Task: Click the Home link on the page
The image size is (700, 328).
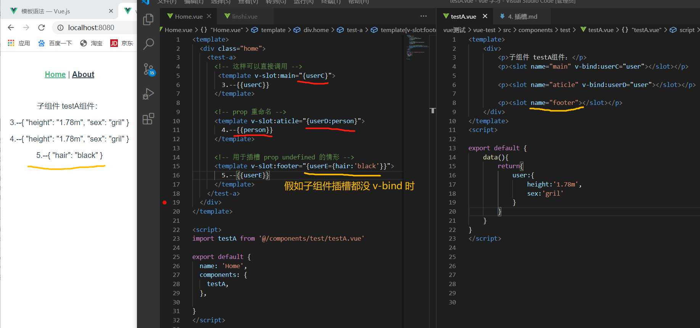Action: point(55,74)
